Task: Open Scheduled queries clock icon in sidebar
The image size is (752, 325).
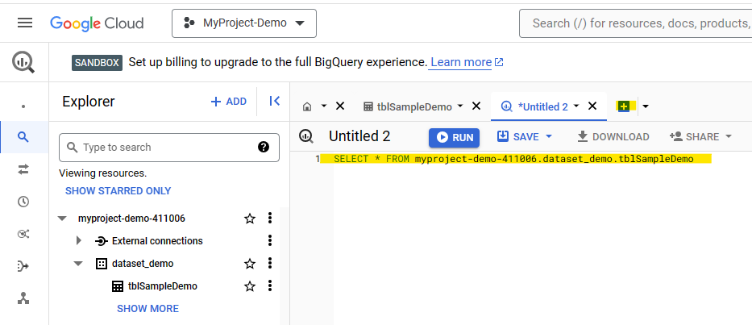Action: coord(23,202)
